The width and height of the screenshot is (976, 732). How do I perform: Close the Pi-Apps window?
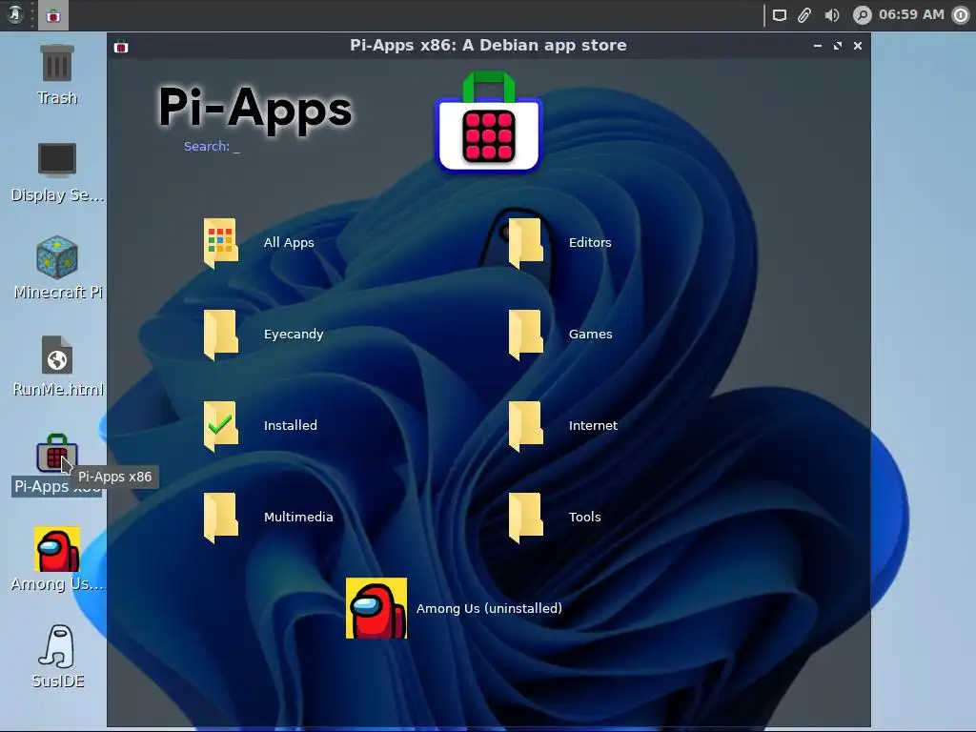[858, 46]
